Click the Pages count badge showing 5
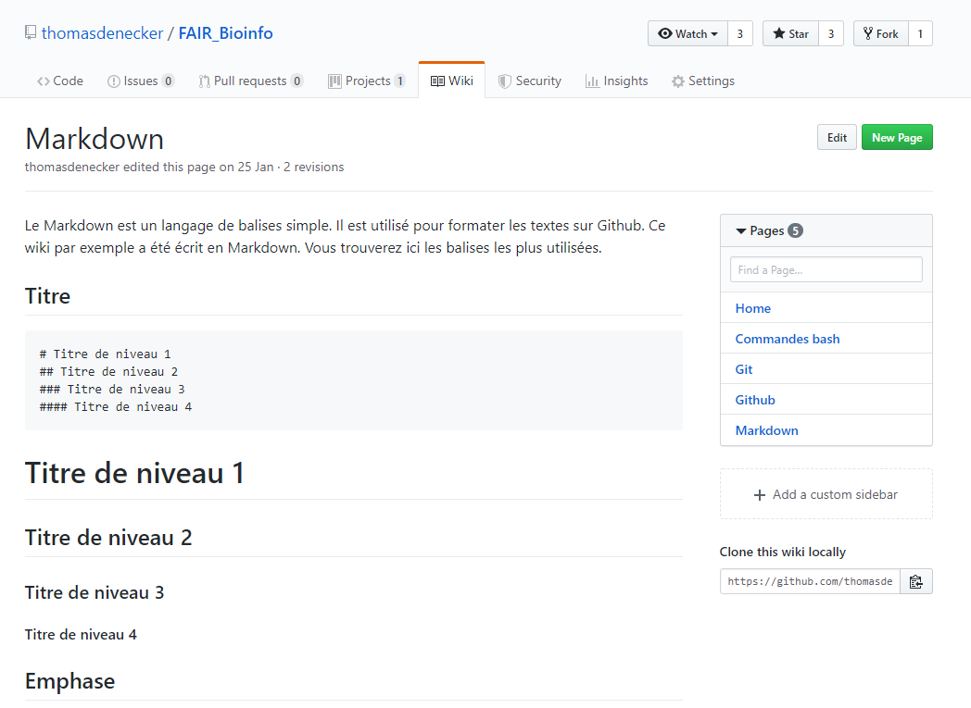 (x=795, y=230)
